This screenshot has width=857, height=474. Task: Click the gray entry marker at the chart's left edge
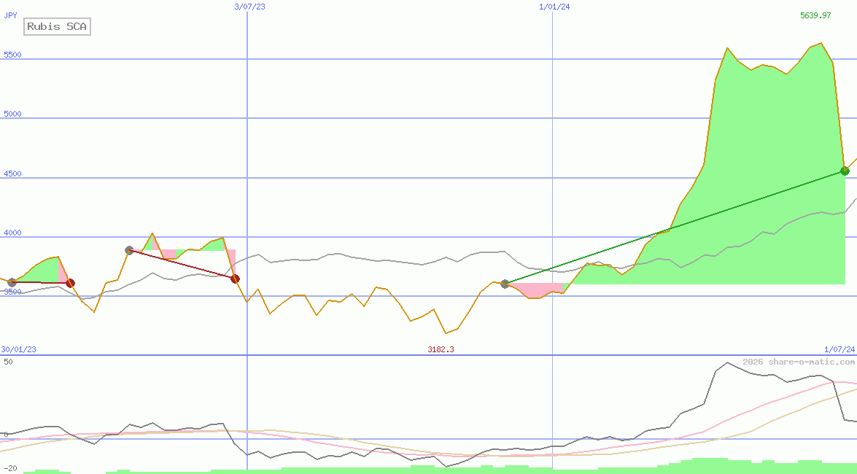(12, 282)
